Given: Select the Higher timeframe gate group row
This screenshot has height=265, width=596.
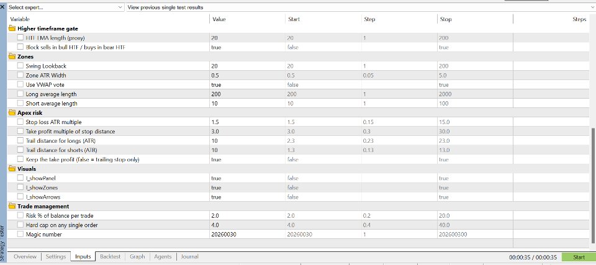Looking at the screenshot, I should point(299,29).
